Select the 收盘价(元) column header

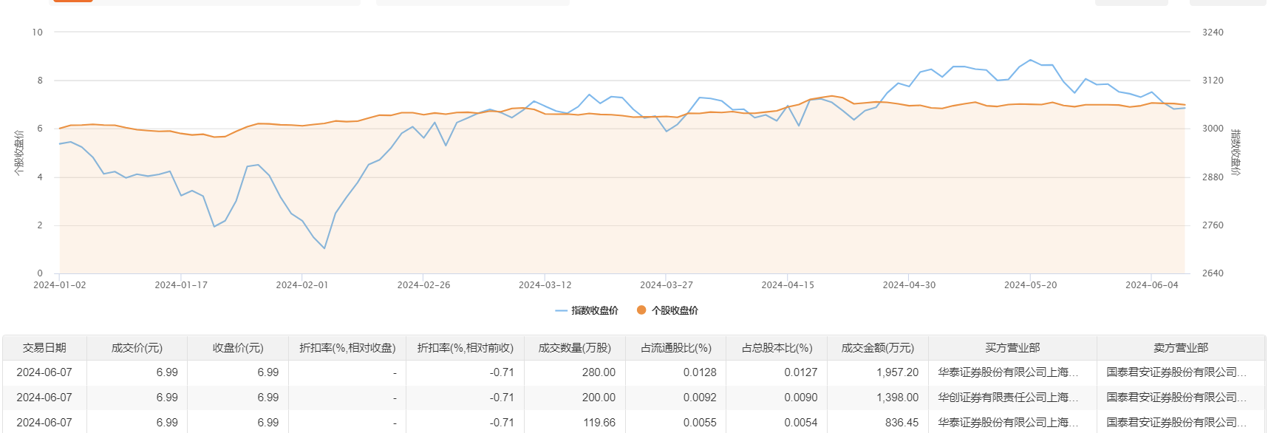click(238, 348)
